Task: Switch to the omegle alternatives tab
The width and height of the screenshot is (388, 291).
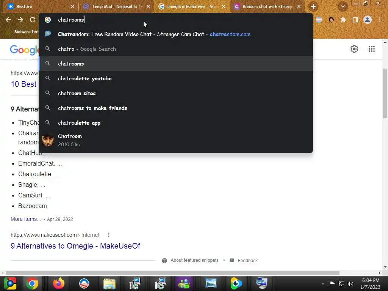Action: (x=192, y=6)
